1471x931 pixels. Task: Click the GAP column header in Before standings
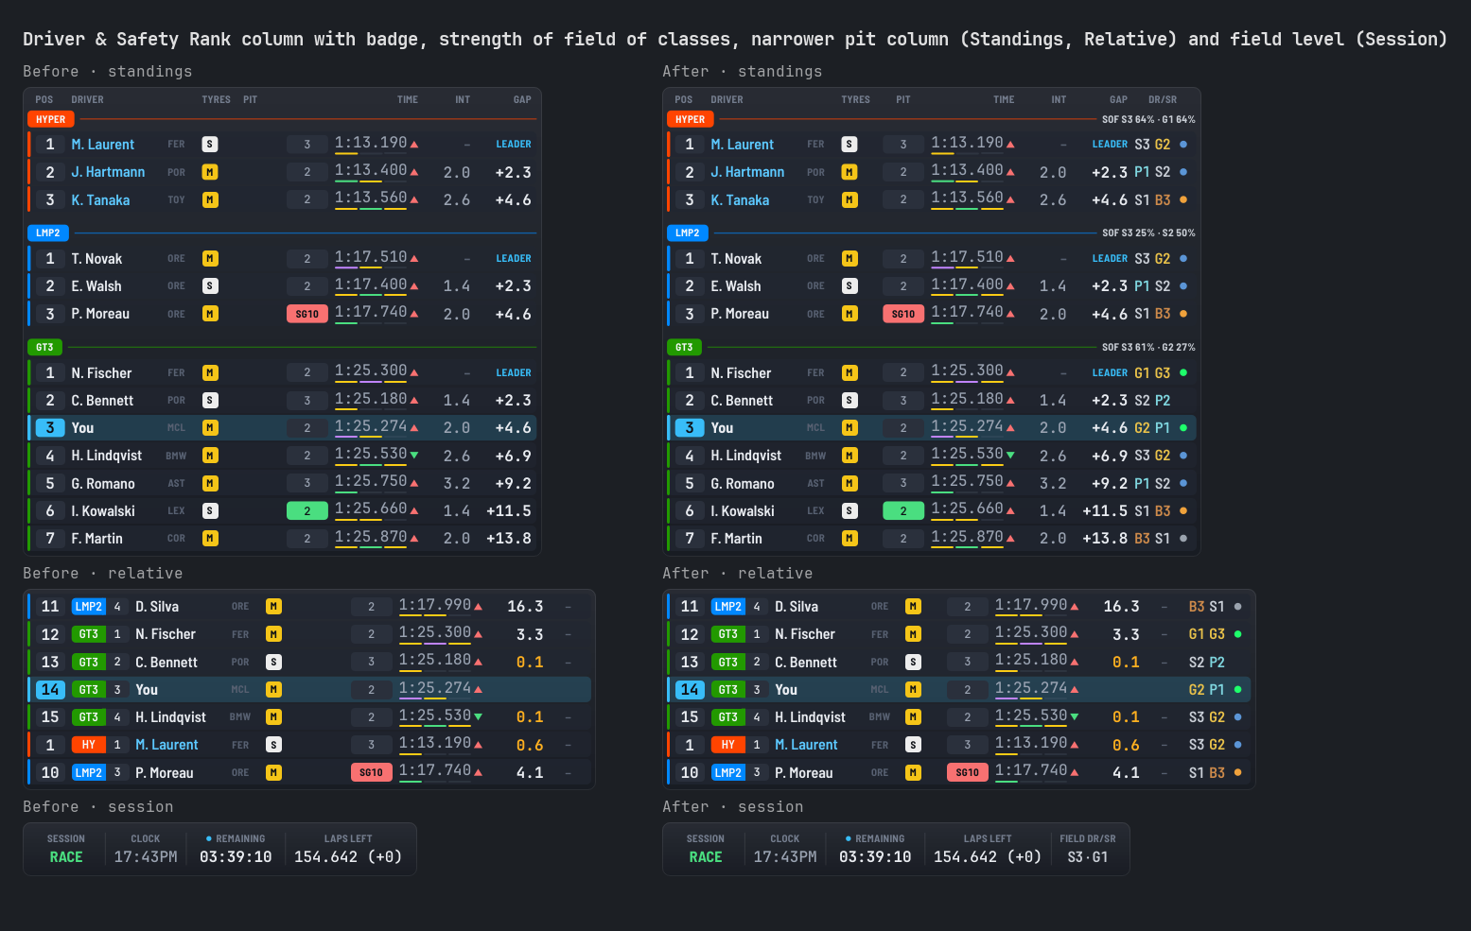coord(522,99)
